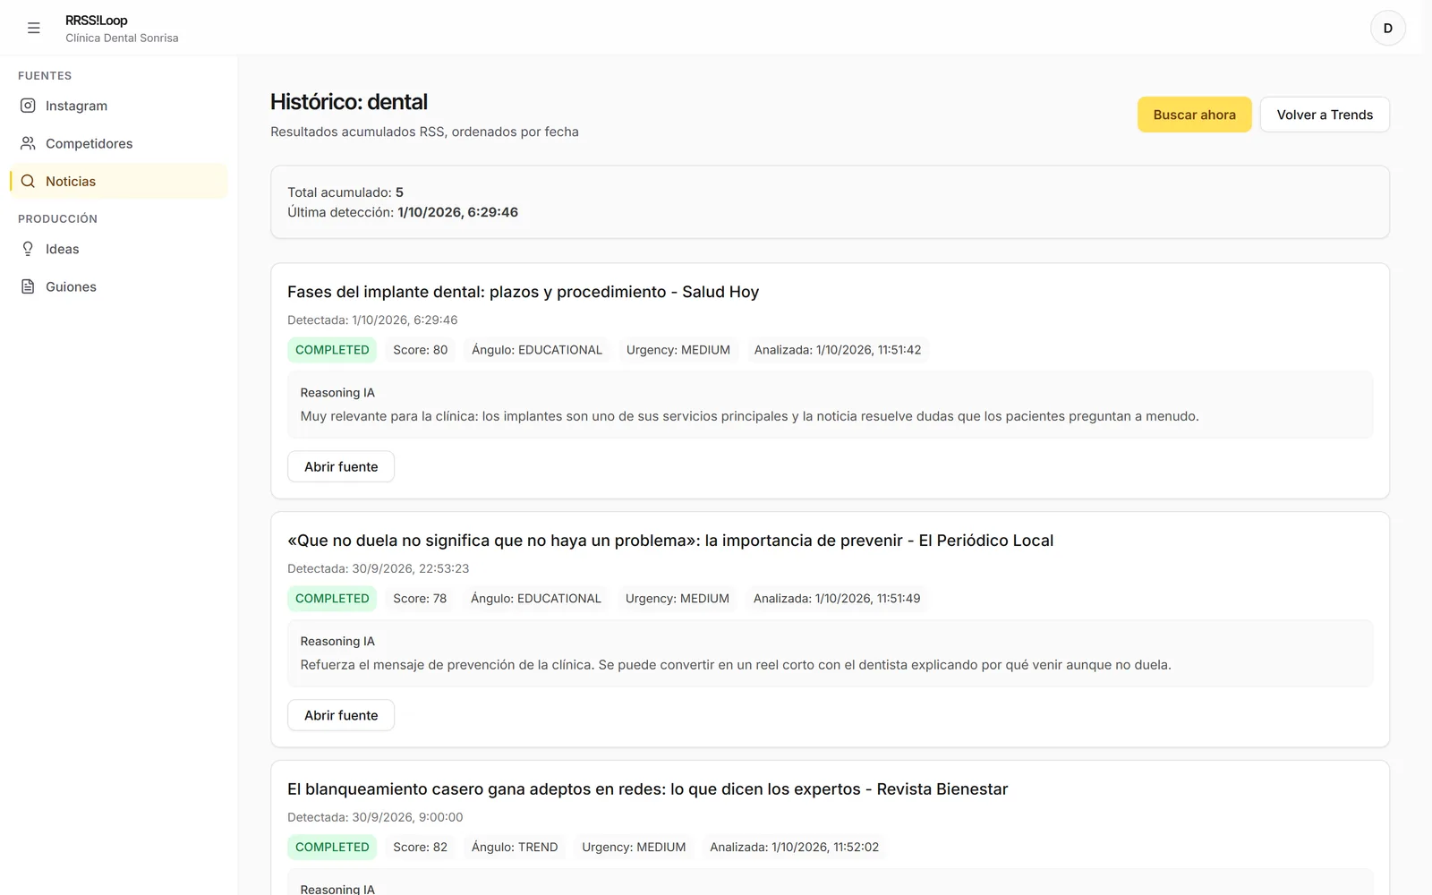This screenshot has height=895, width=1432.
Task: Click the Ideas lightbulb icon
Action: point(28,249)
